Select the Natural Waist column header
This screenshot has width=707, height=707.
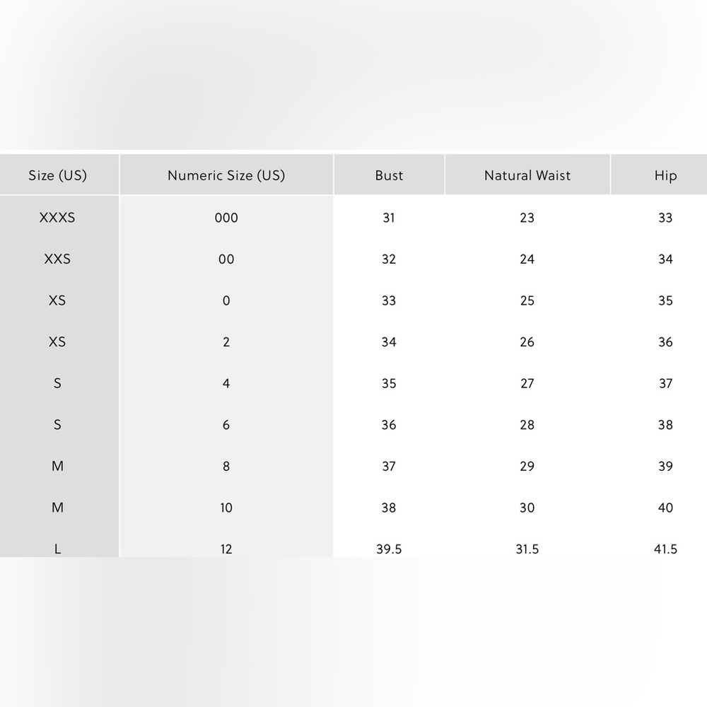527,175
